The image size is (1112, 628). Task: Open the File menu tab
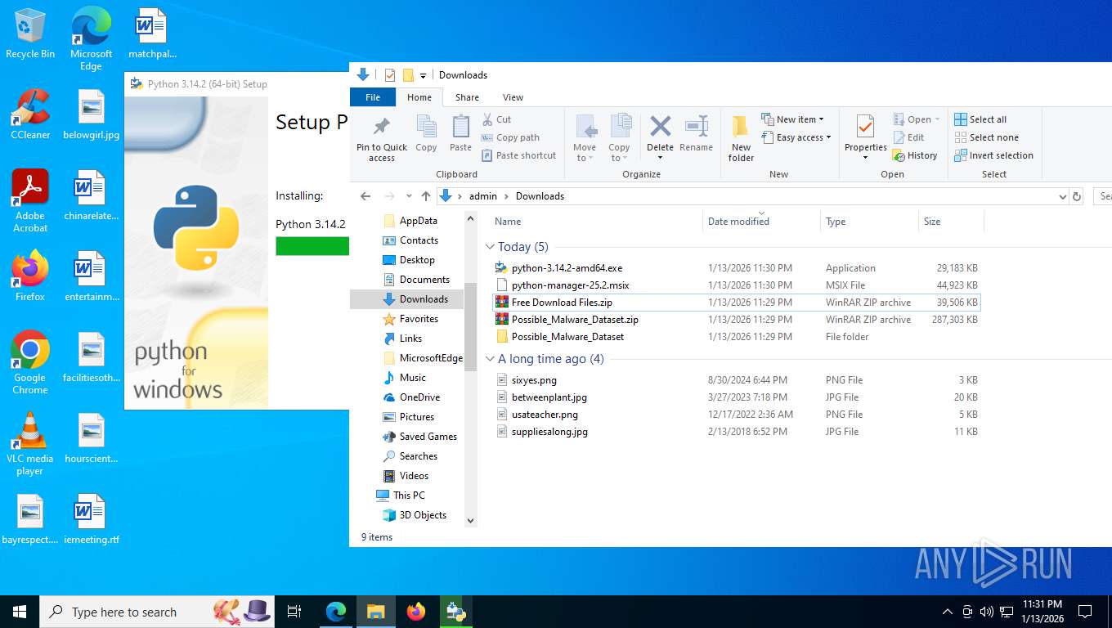[373, 97]
